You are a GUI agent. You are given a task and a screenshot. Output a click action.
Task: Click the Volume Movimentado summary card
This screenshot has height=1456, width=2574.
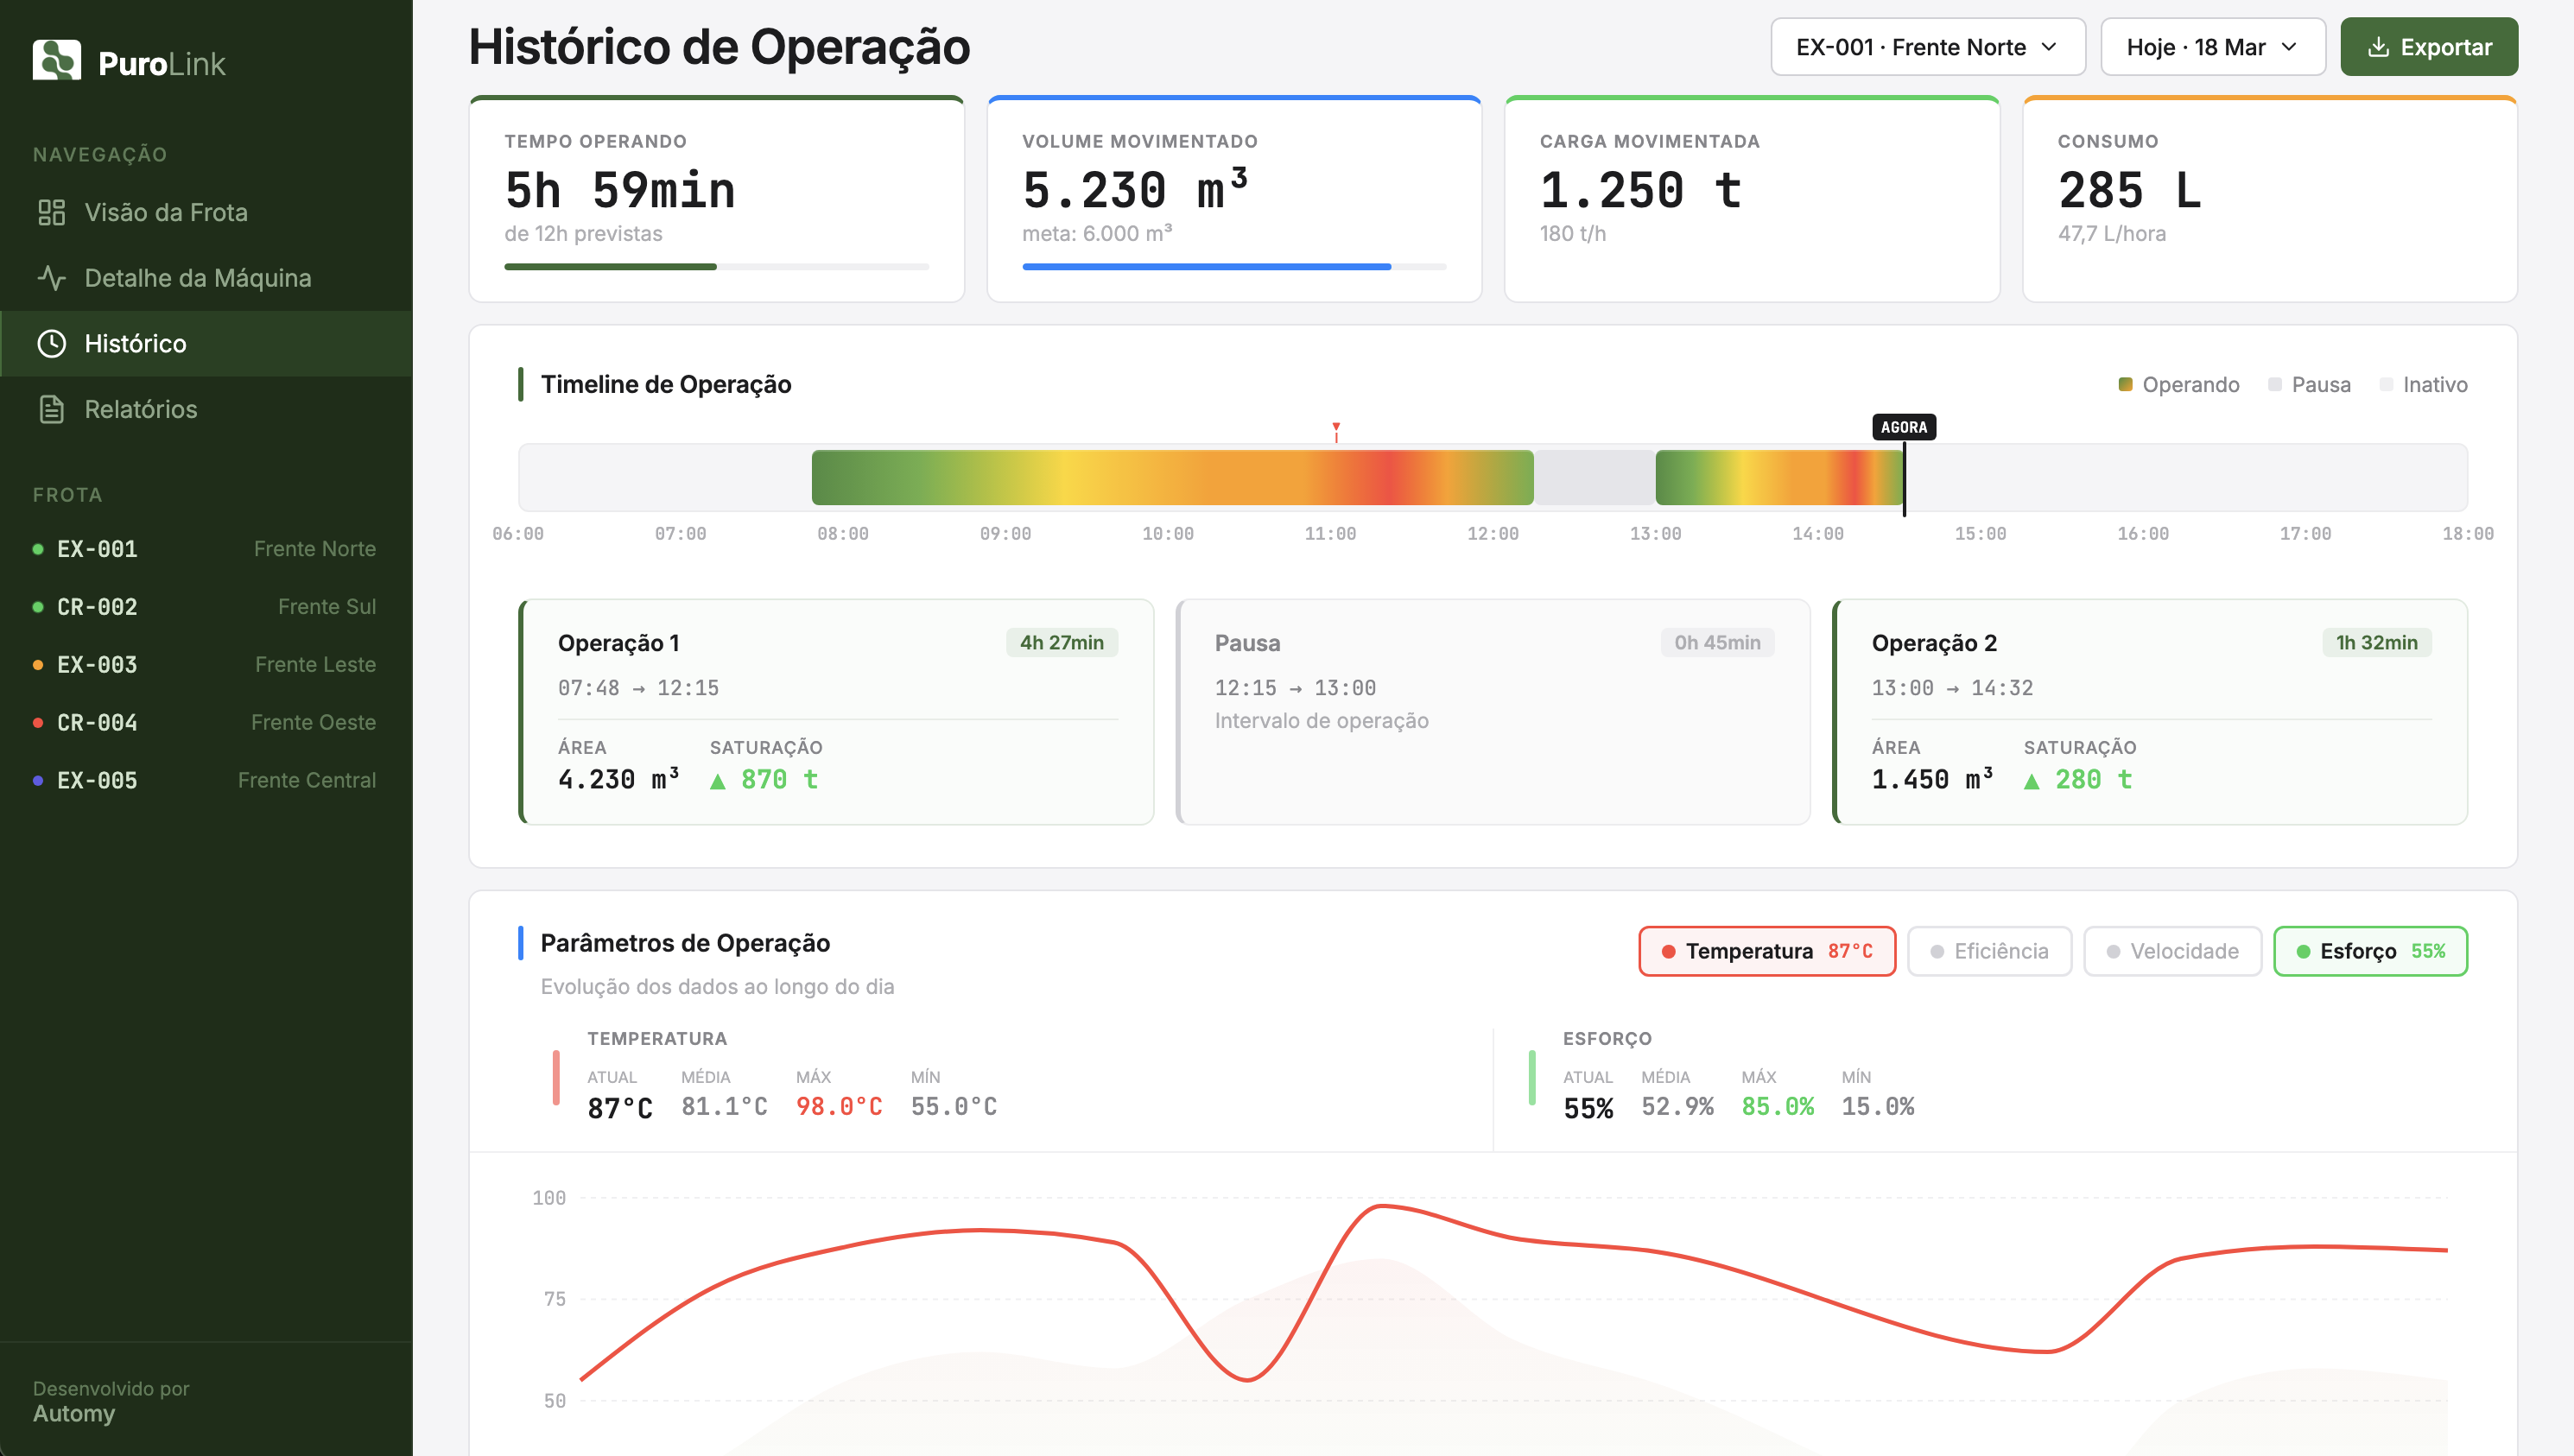1234,199
